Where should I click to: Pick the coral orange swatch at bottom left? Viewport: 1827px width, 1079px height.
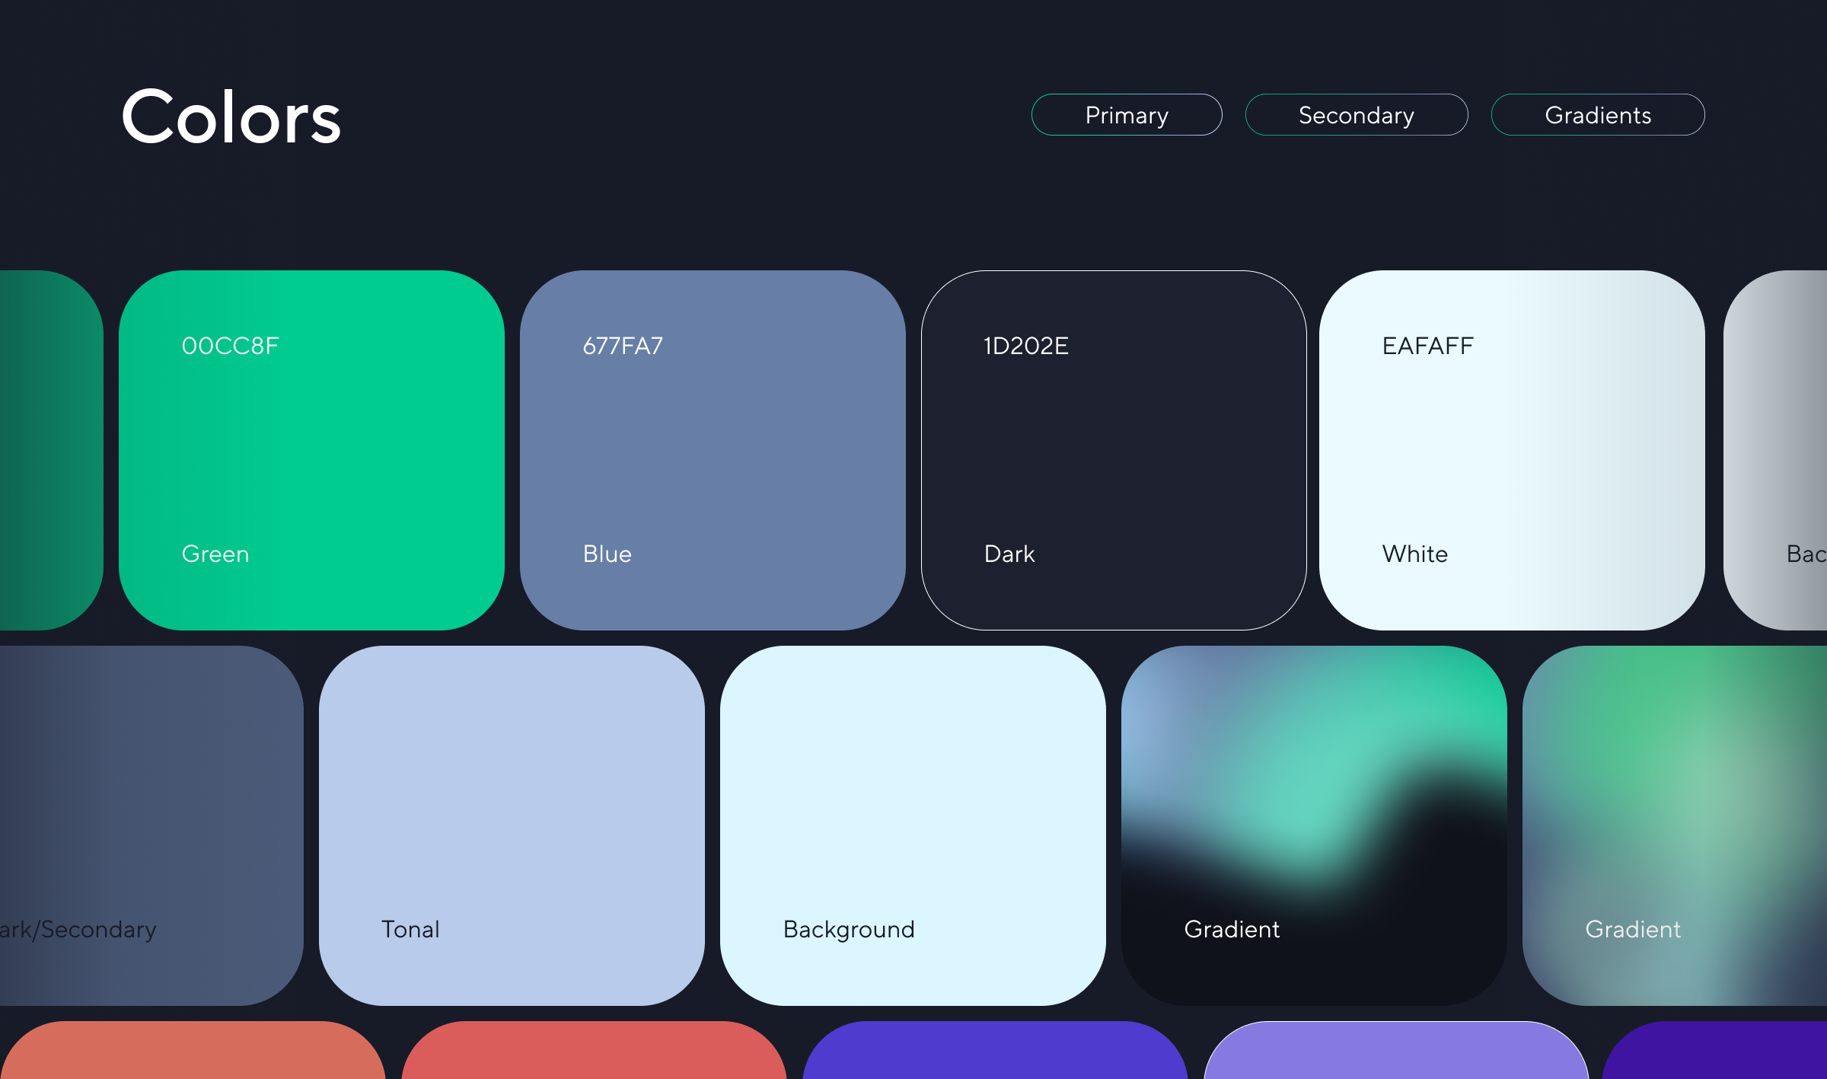(x=193, y=1054)
